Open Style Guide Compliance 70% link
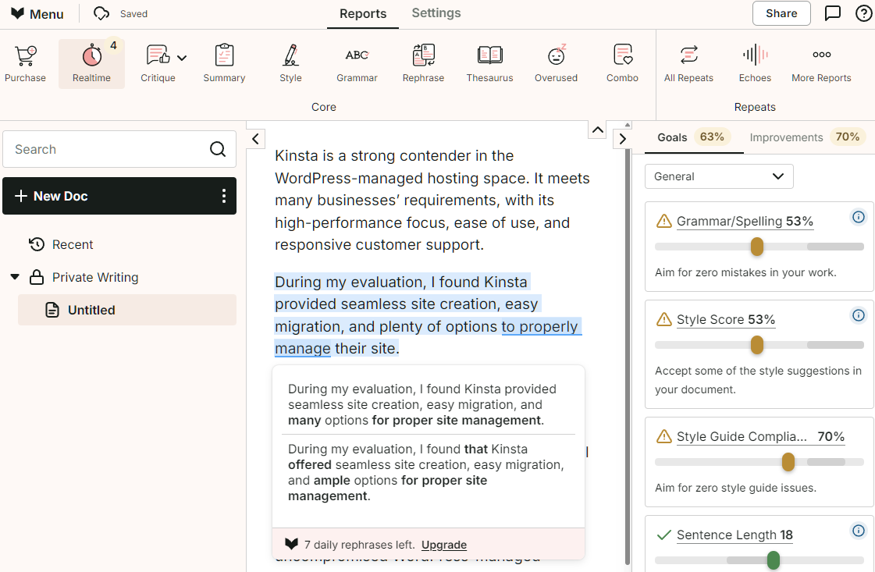This screenshot has height=572, width=875. (760, 436)
